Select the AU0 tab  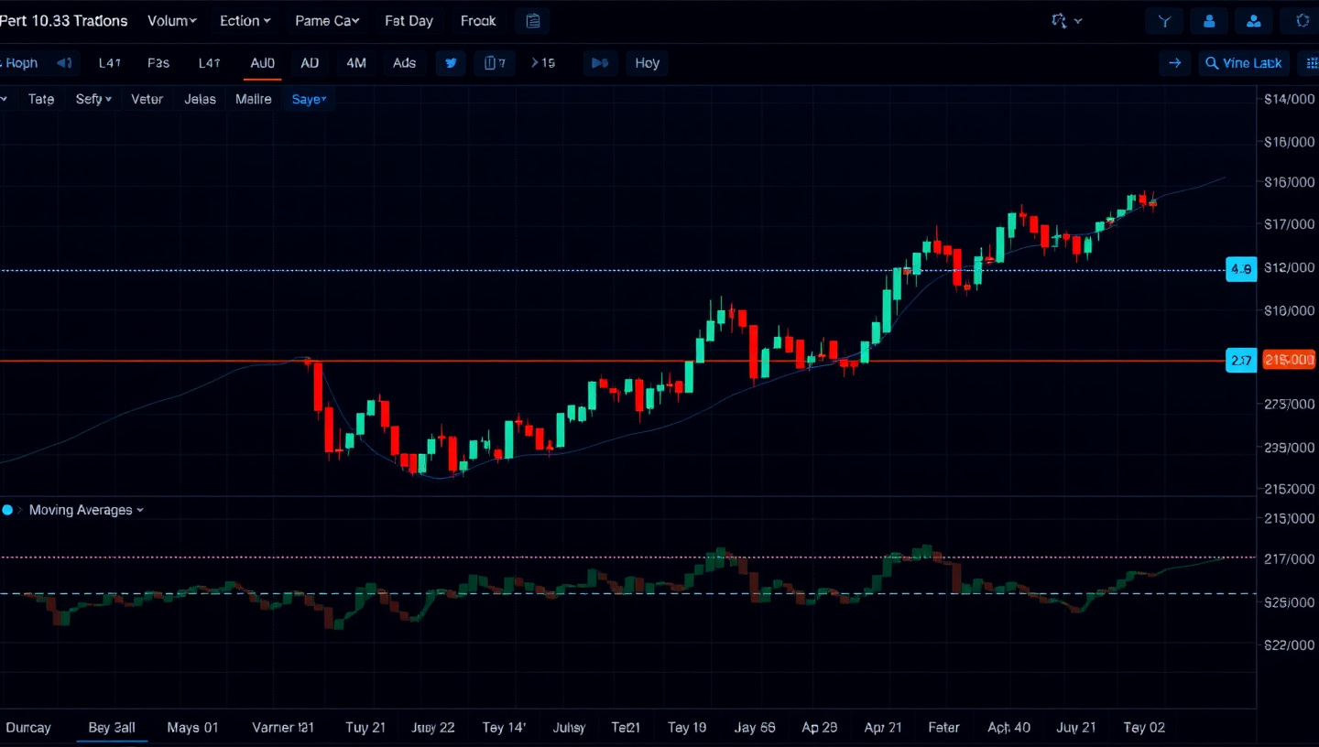click(262, 63)
